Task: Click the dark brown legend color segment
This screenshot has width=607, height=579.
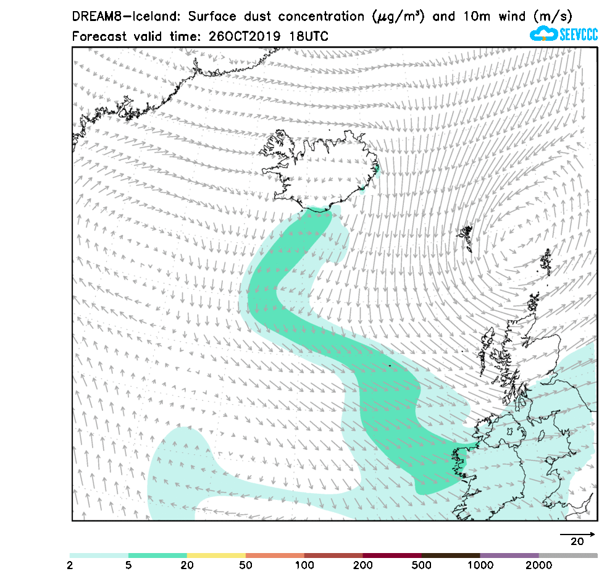Action: pyautogui.click(x=451, y=556)
